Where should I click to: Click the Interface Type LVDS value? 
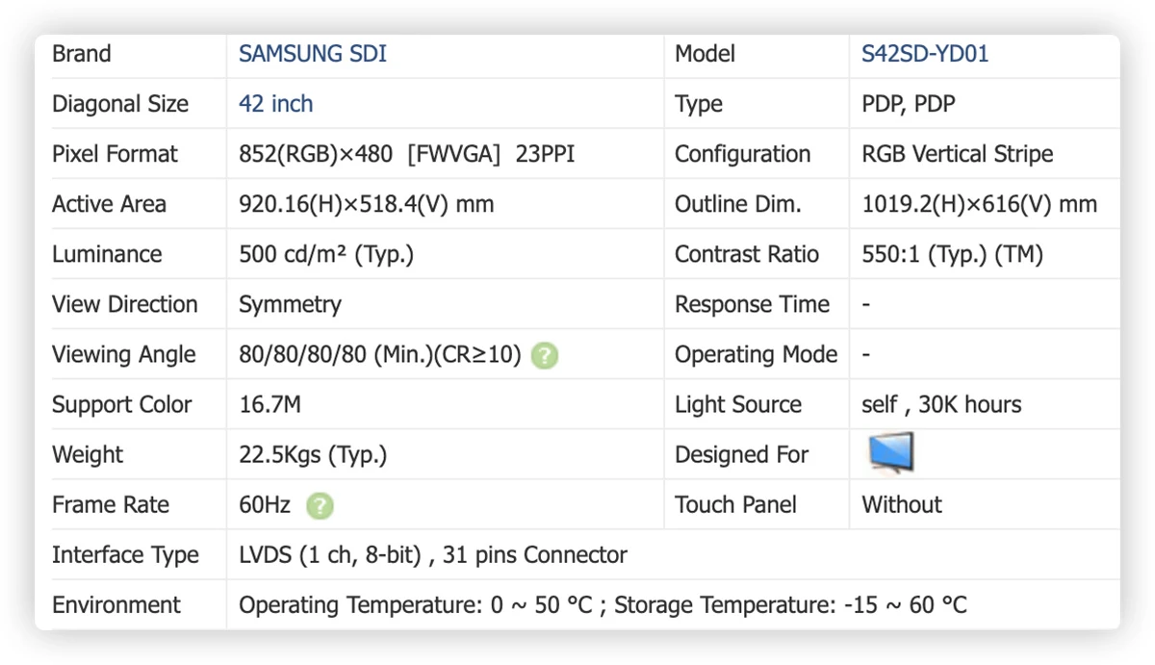433,555
